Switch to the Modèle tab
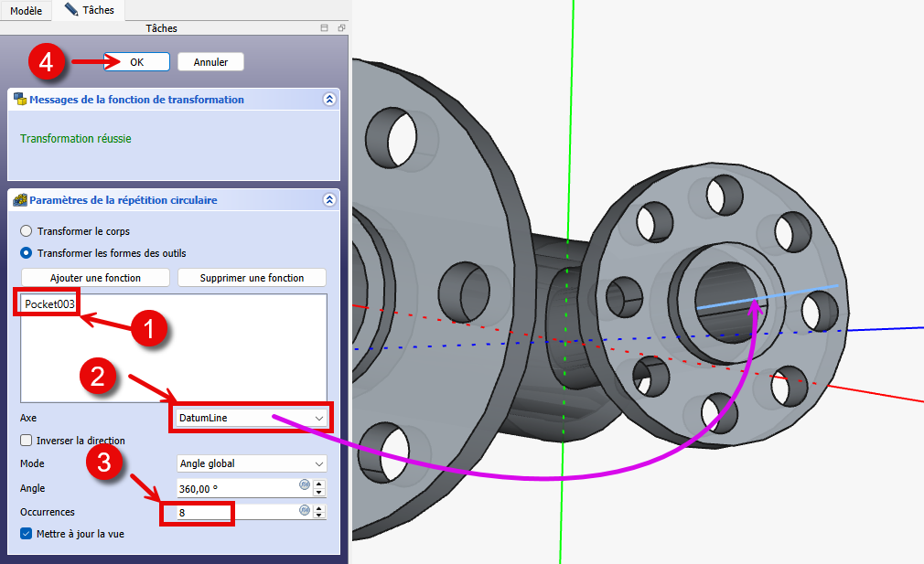The height and width of the screenshot is (564, 924). tap(26, 10)
